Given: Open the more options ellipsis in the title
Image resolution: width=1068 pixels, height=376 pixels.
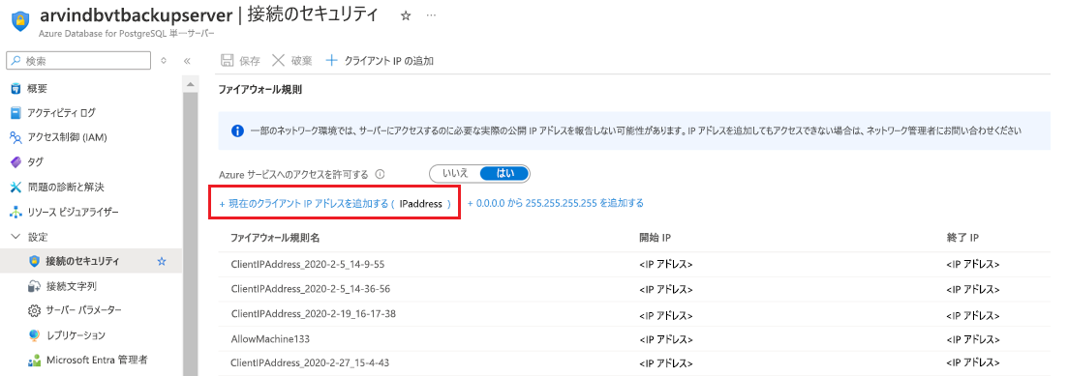Looking at the screenshot, I should pyautogui.click(x=431, y=15).
